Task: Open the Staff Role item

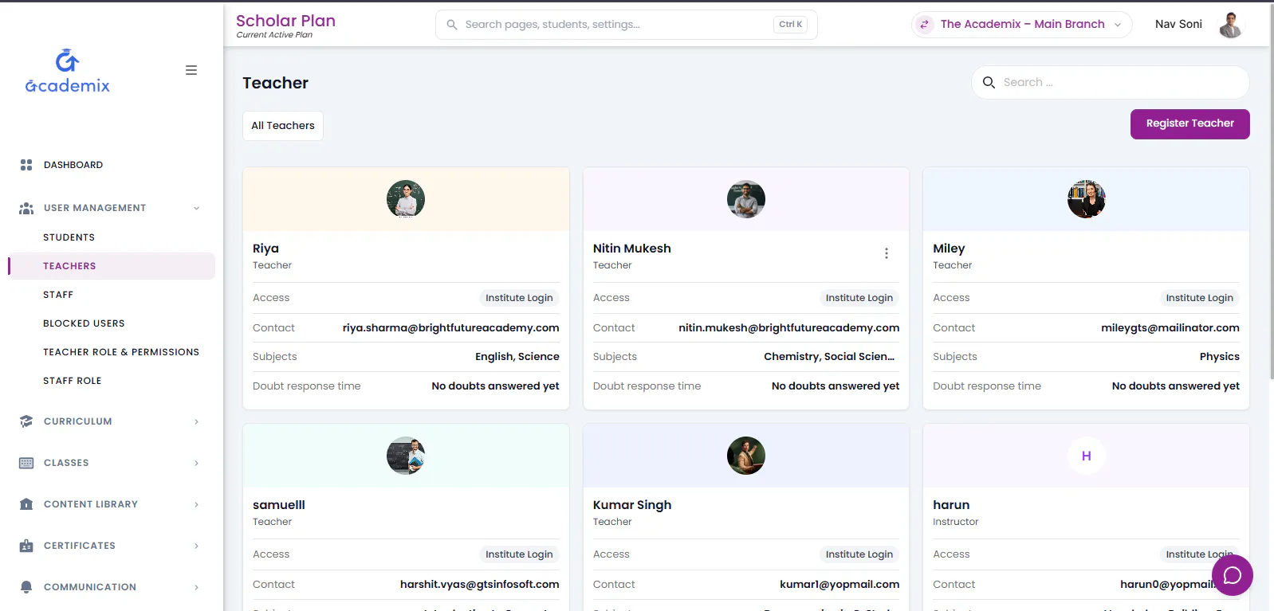Action: 73,381
